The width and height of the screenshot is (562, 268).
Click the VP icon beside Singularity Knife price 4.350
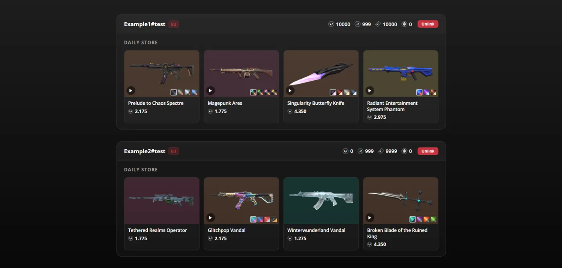coord(290,112)
